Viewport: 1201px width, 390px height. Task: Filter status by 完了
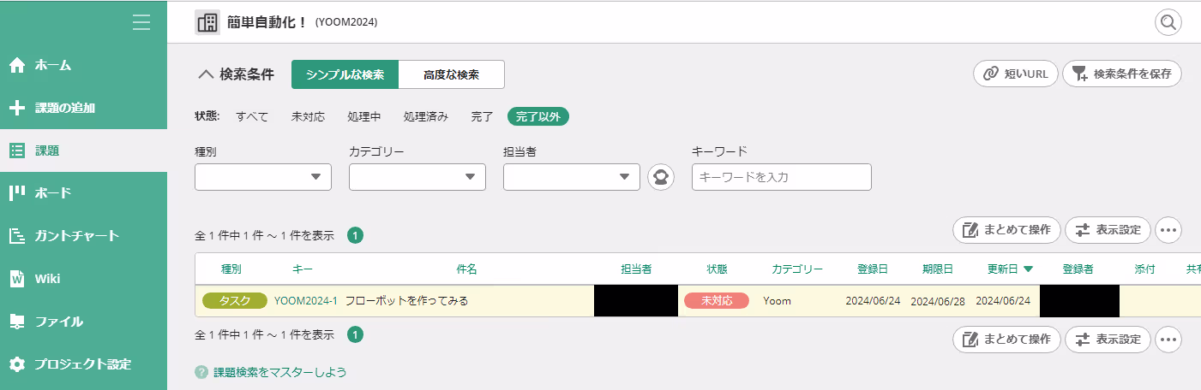(482, 116)
